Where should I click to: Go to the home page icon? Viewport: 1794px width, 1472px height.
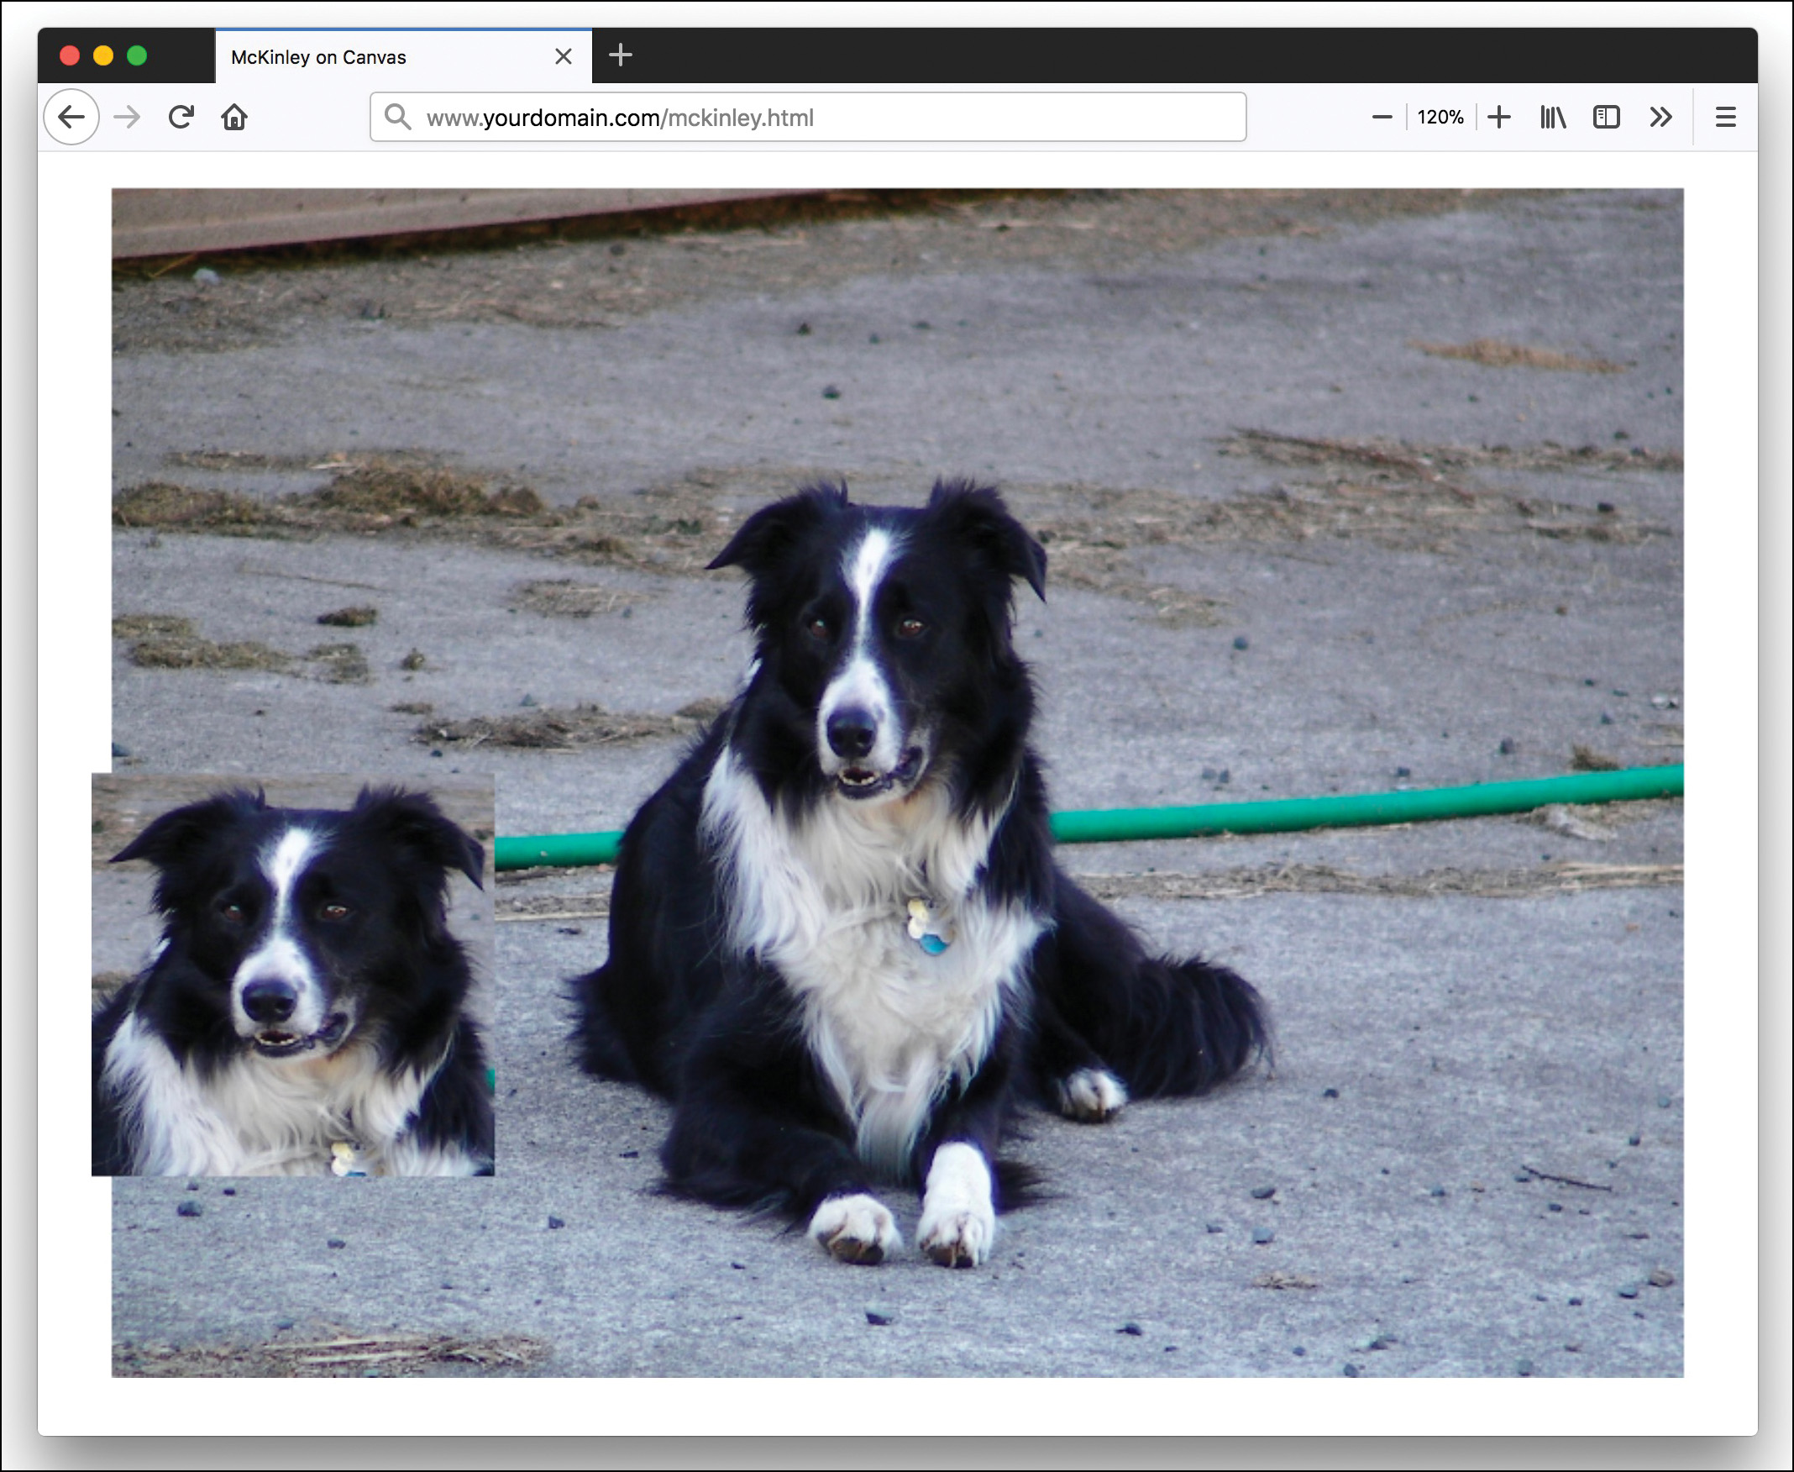point(233,117)
